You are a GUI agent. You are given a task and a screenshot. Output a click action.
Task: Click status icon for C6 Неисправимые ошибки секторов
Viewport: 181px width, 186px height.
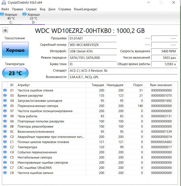(x=5, y=163)
